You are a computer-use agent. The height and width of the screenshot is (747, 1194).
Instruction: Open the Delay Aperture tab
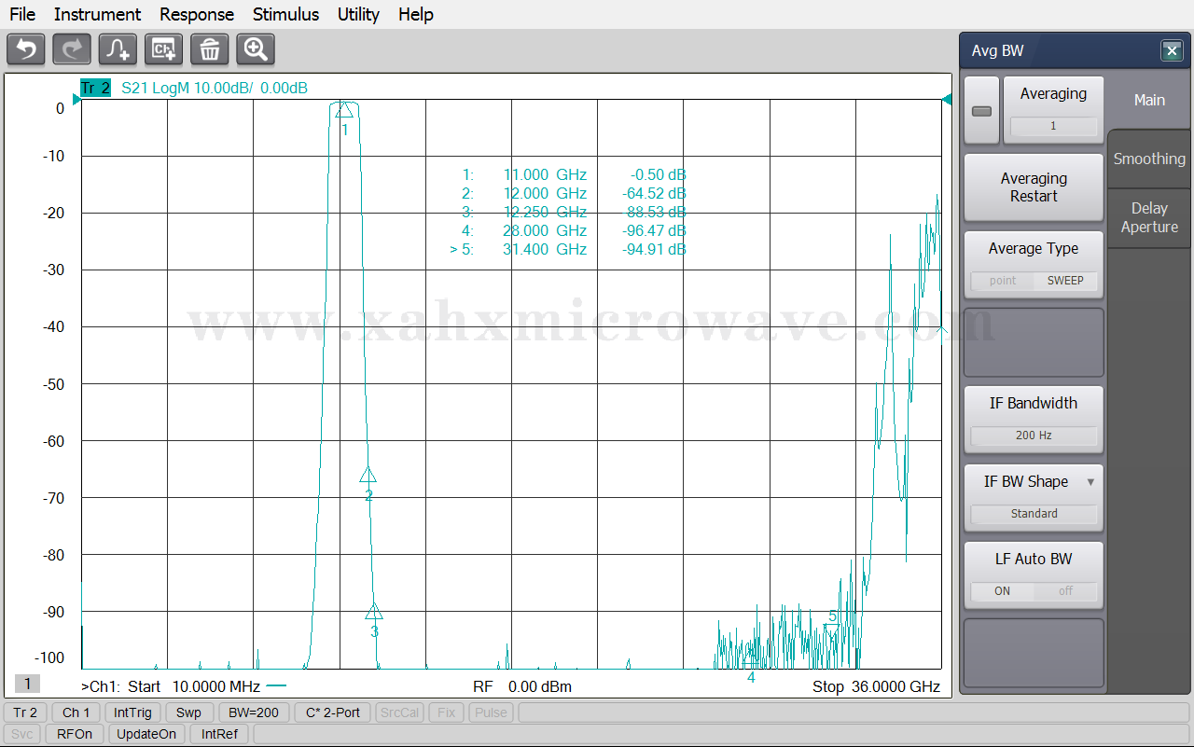[1149, 217]
